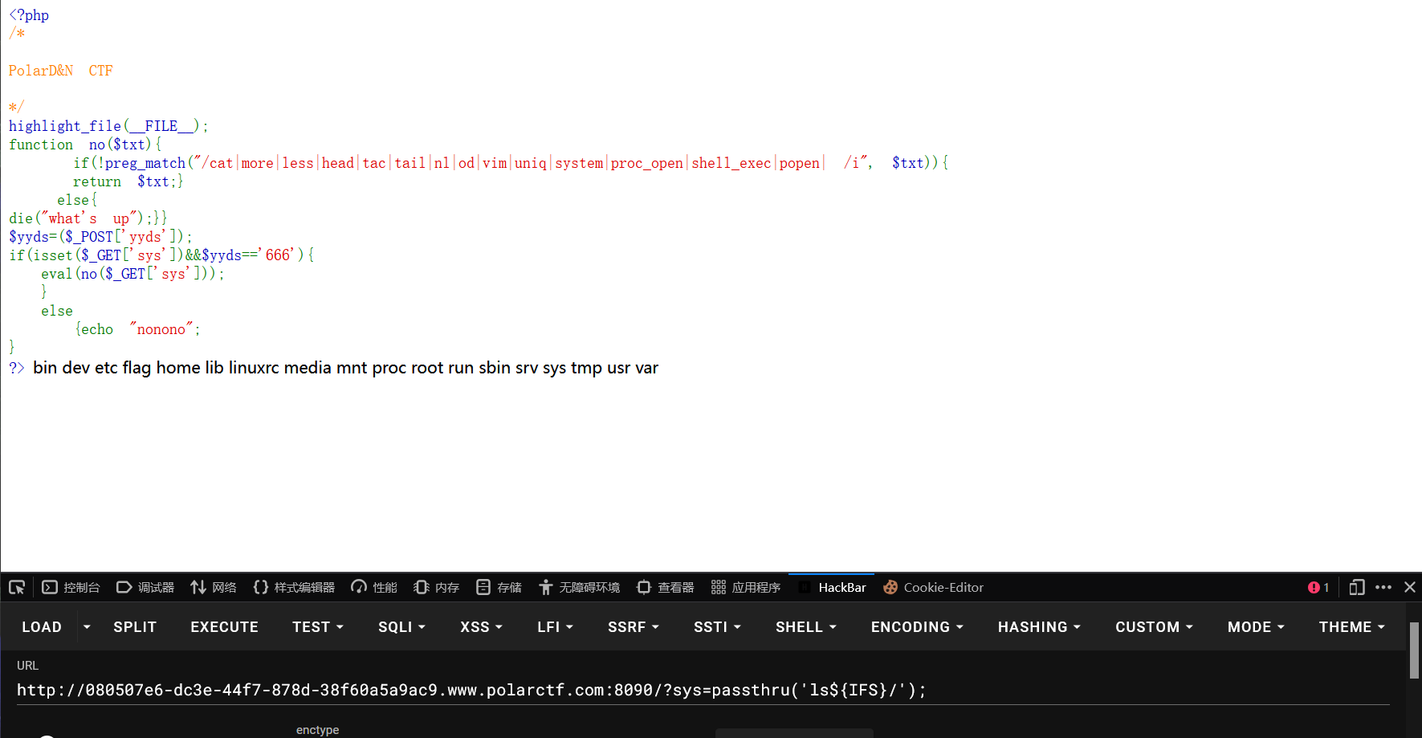Viewport: 1422px width, 738px height.
Task: Click the red error count indicator
Action: (x=1318, y=587)
